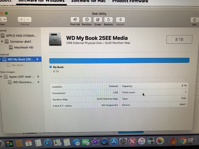Open Contacts from the dock
Image resolution: width=199 pixels, height=149 pixels.
19,143
